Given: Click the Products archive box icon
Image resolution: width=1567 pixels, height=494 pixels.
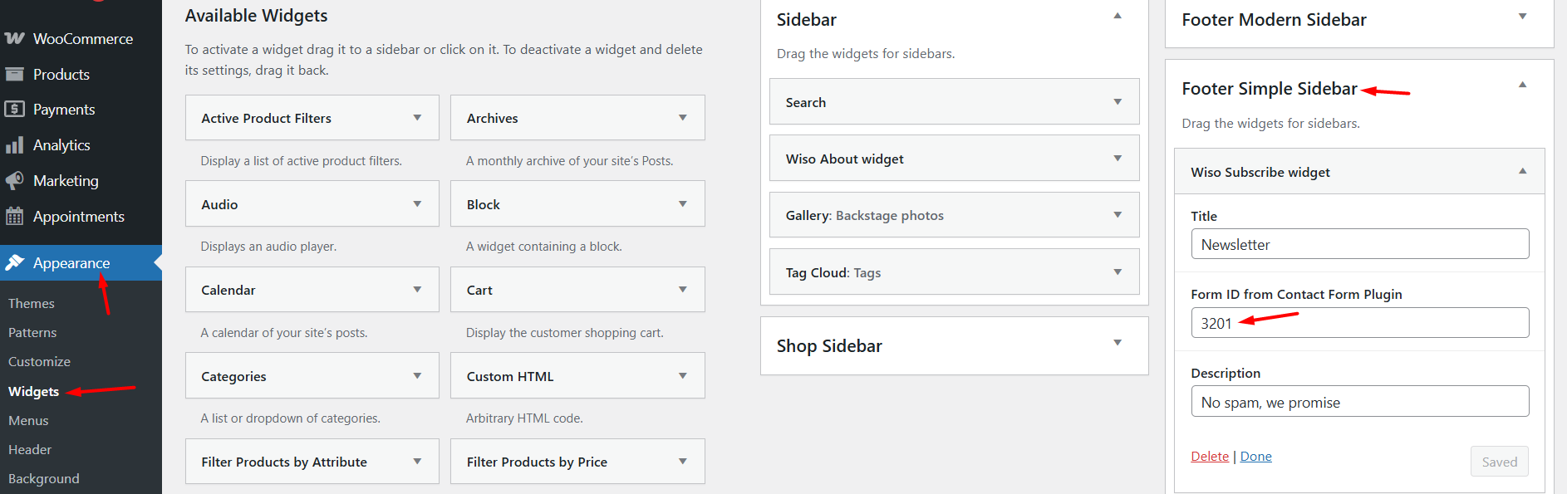Looking at the screenshot, I should tap(14, 74).
